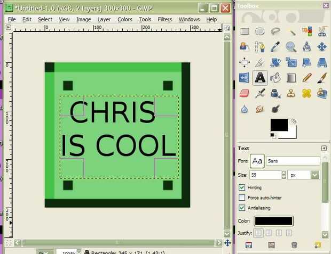This screenshot has height=254, width=331.
Task: Select the Foreground Select tool
Action: (245, 47)
